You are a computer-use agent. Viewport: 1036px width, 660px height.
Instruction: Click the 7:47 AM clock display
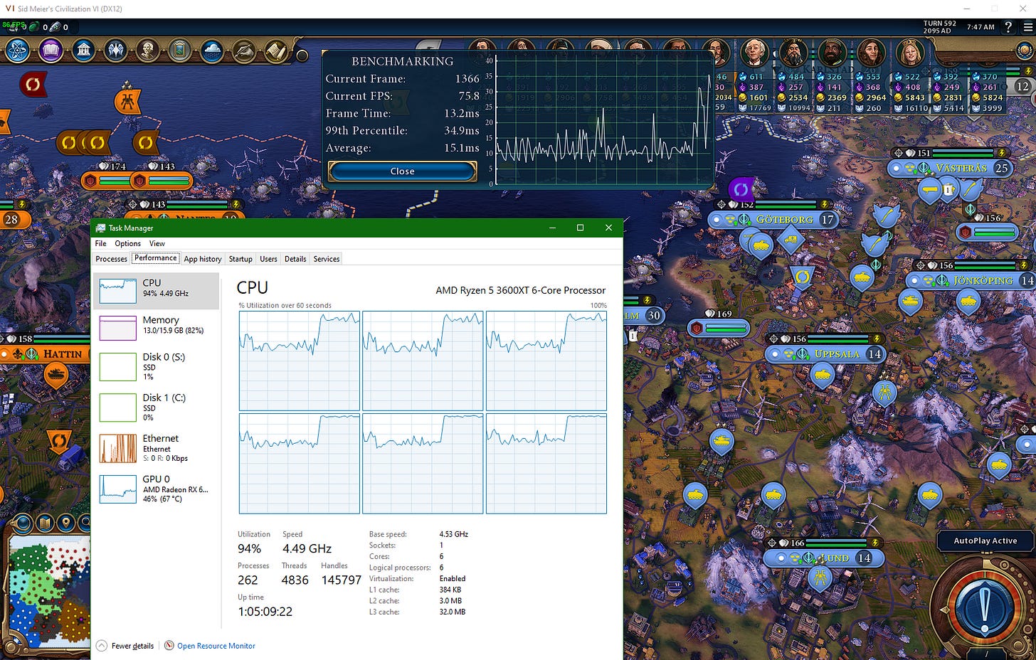(x=980, y=27)
